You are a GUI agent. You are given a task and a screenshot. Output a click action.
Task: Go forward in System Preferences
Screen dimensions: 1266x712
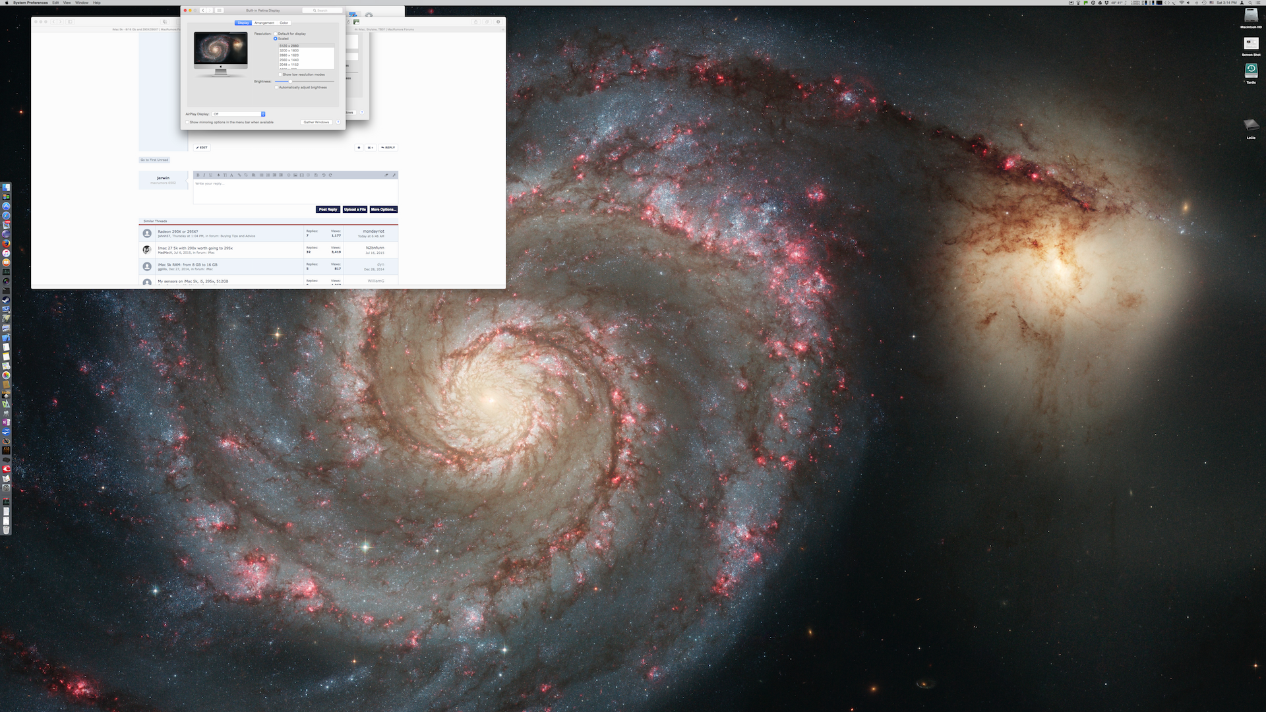[210, 11]
